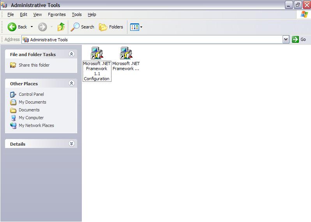Open the Tools menu
This screenshot has height=222, width=311.
pos(76,14)
